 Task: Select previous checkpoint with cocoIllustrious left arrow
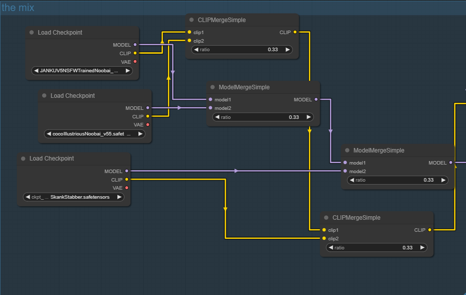coord(49,134)
